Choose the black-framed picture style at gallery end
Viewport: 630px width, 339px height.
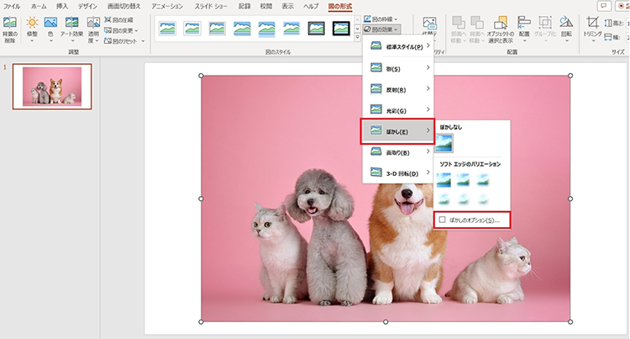click(x=340, y=29)
